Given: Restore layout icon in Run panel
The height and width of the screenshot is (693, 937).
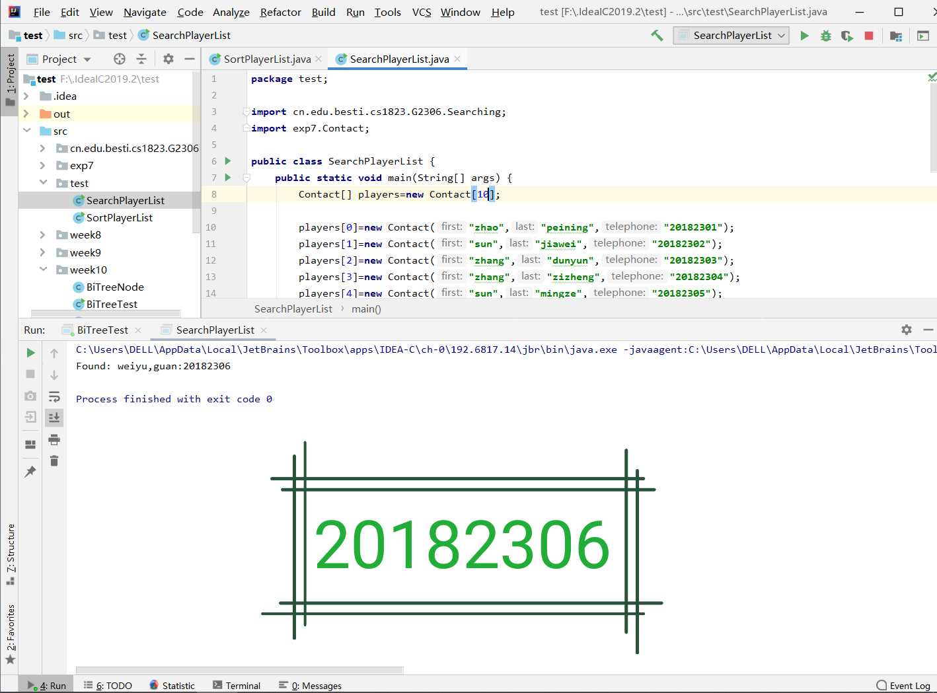Looking at the screenshot, I should (30, 445).
